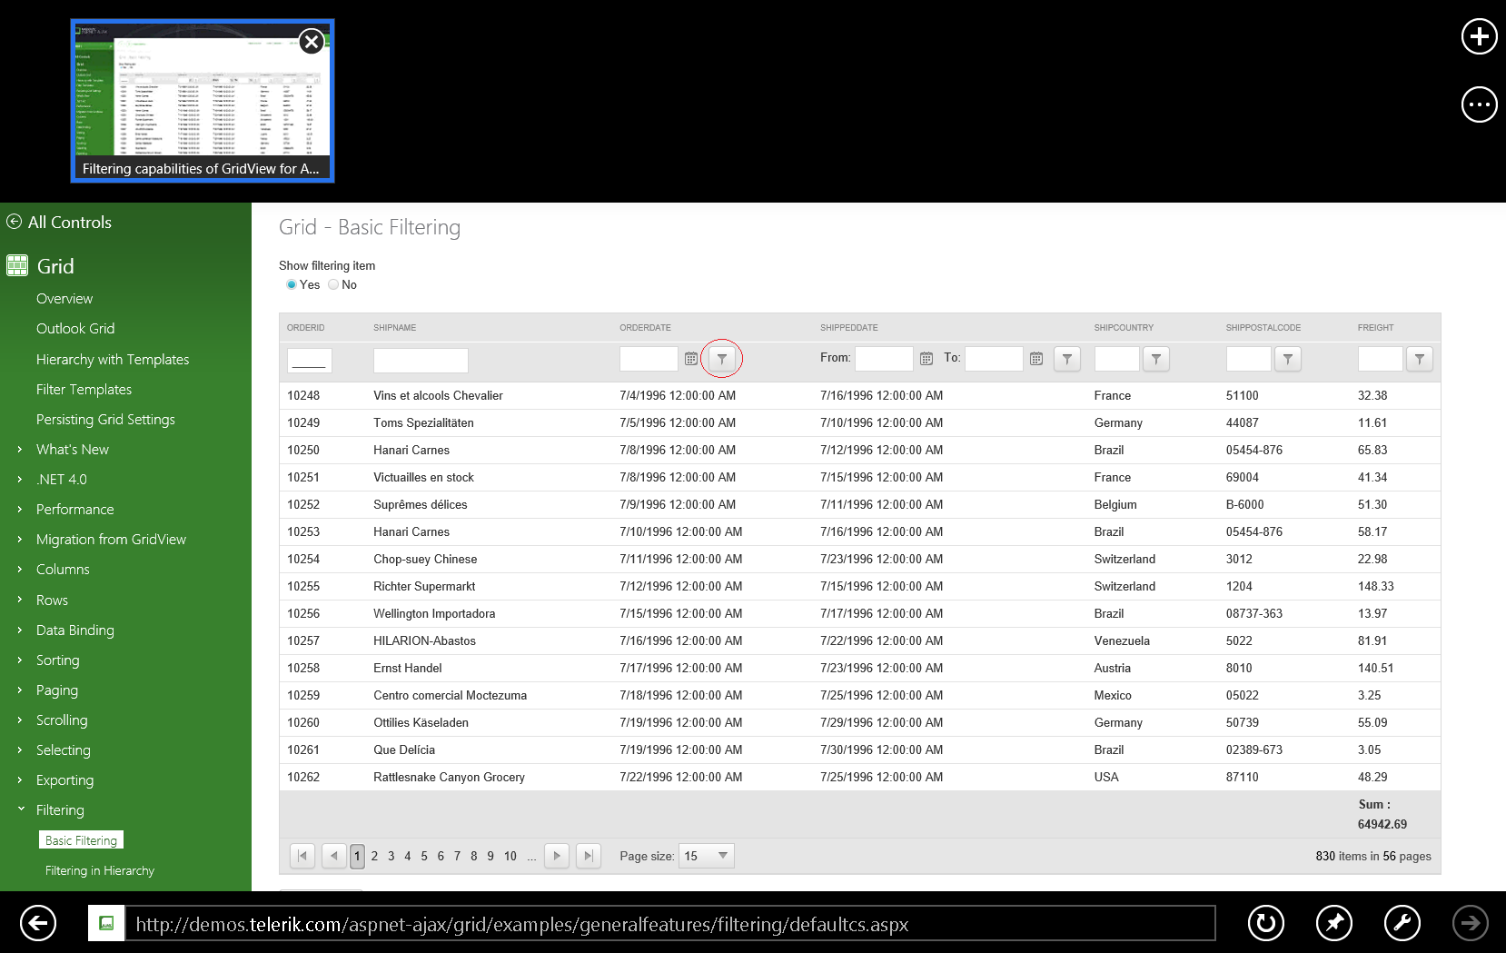Screen dimensions: 1506x953
Task: Open Outlook Grid sidebar item
Action: (x=75, y=329)
